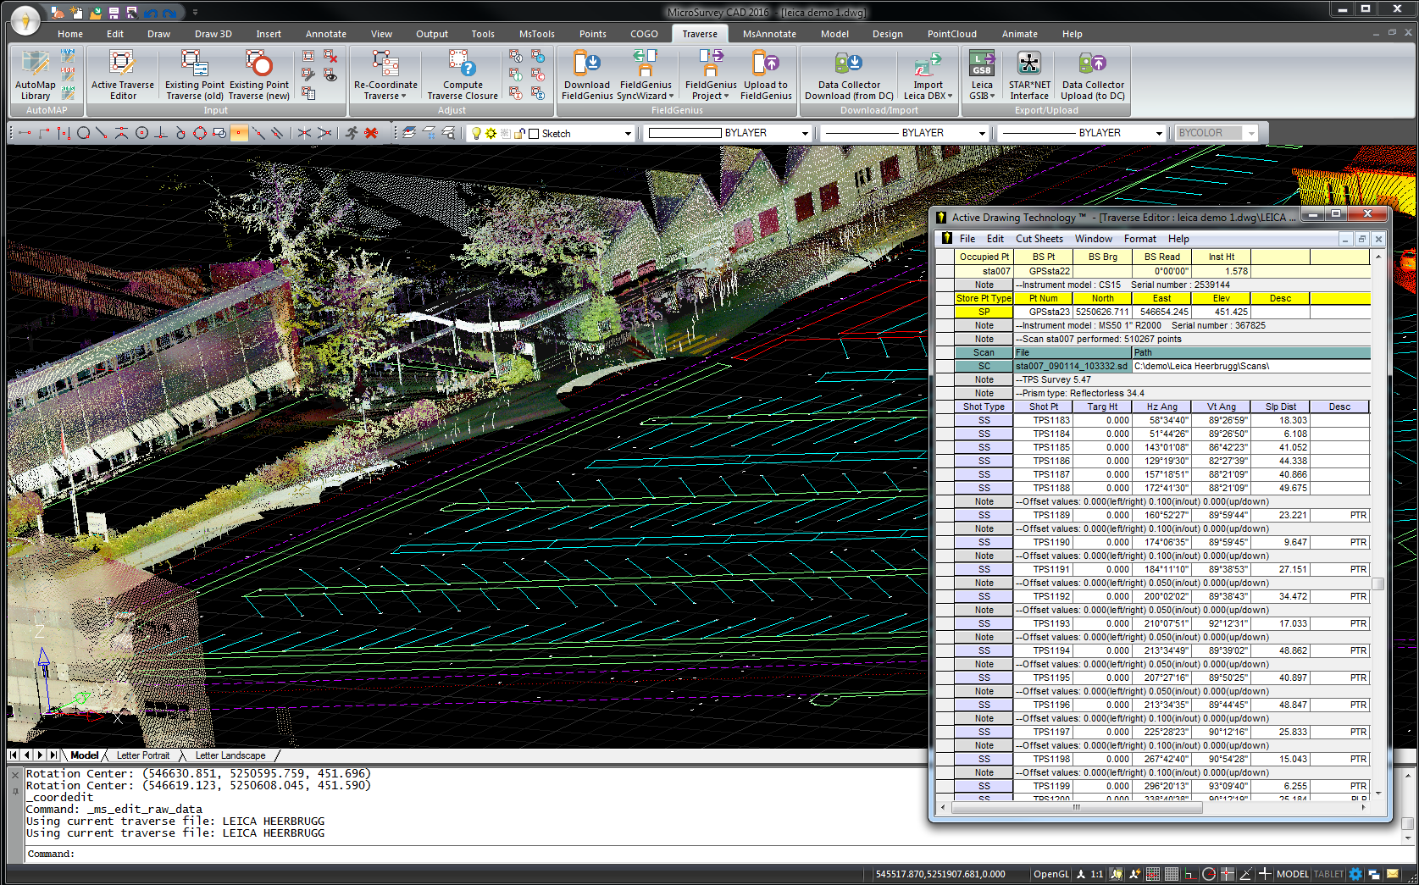The height and width of the screenshot is (885, 1419).
Task: Switch to Letter Portrait layout tab
Action: point(143,755)
